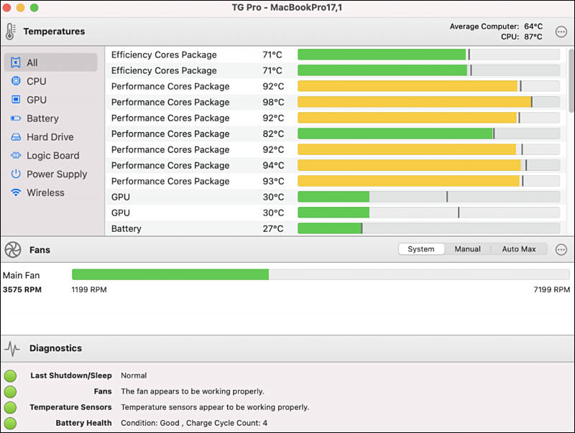Click the CPU chip icon in sidebar
This screenshot has height=433, width=575.
tap(16, 81)
